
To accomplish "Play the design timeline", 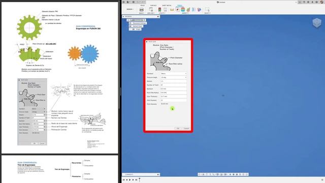I will [x=130, y=179].
